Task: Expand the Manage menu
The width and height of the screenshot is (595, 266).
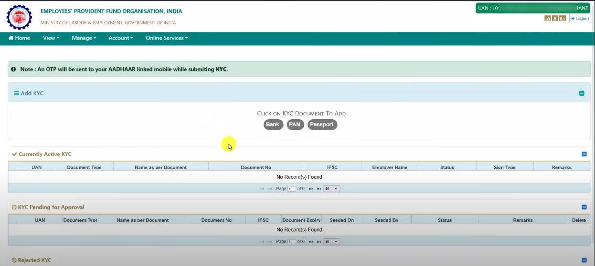Action: (x=84, y=38)
